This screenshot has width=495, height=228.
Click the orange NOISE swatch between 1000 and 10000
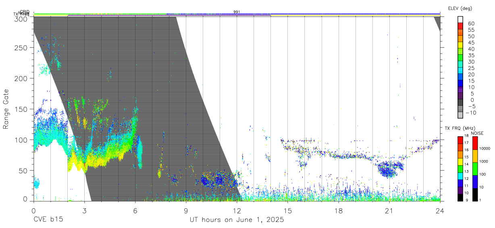475,156
